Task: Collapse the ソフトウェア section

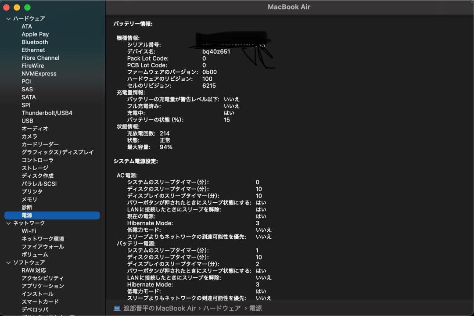Action: [x=7, y=262]
